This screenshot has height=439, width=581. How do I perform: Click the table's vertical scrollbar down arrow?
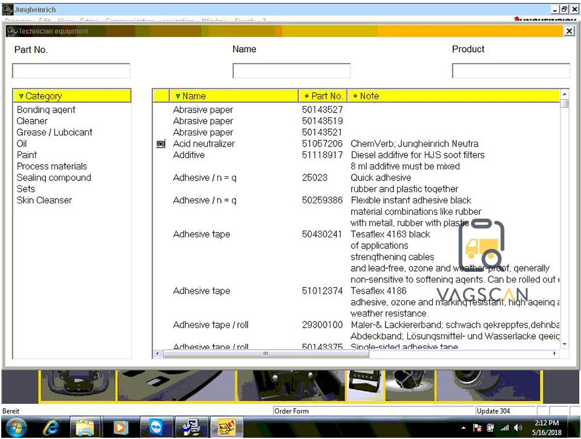(x=564, y=345)
